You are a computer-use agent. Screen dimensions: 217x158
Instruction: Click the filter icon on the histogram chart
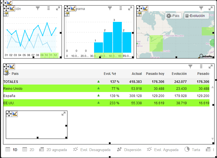[110, 9]
